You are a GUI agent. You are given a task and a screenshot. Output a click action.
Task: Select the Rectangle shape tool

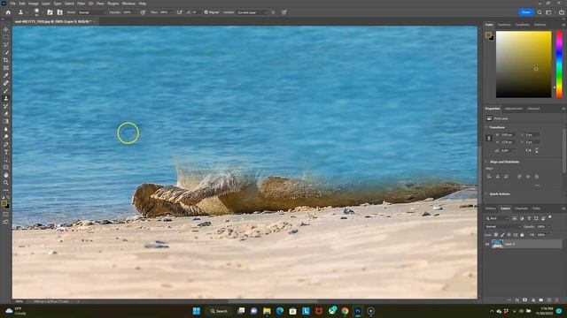point(6,167)
